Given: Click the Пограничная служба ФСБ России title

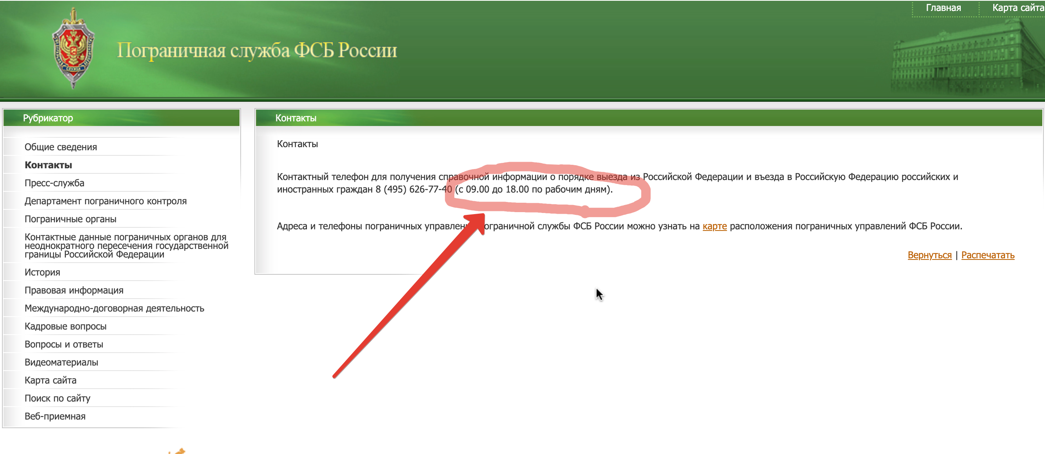Looking at the screenshot, I should [257, 51].
